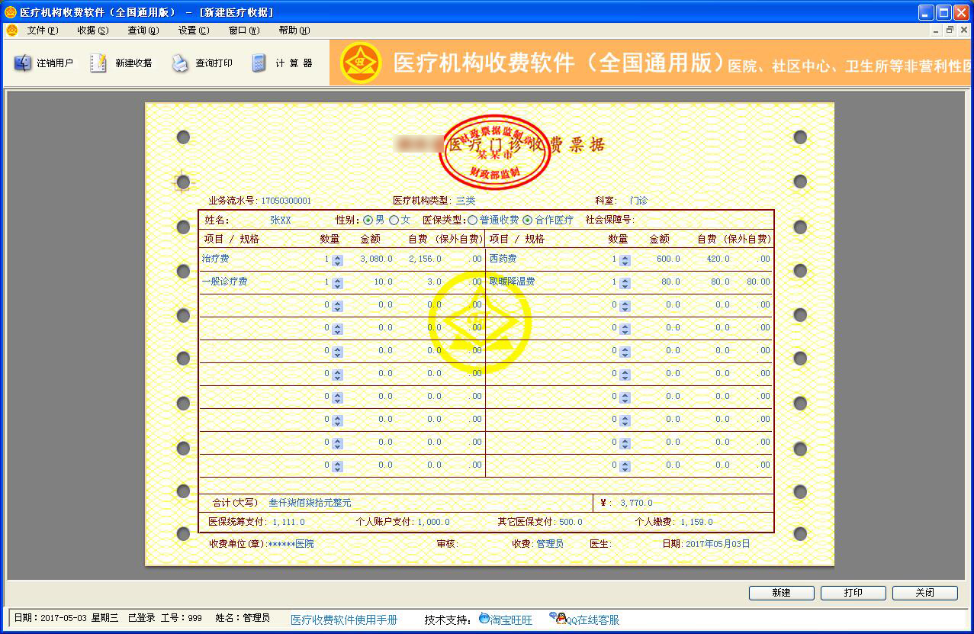Click the 姓名 field showing 张XX
The width and height of the screenshot is (974, 634).
coord(280,220)
